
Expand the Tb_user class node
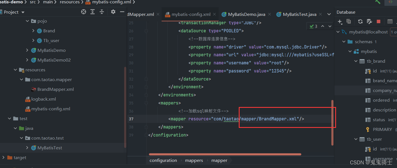click(x=33, y=40)
